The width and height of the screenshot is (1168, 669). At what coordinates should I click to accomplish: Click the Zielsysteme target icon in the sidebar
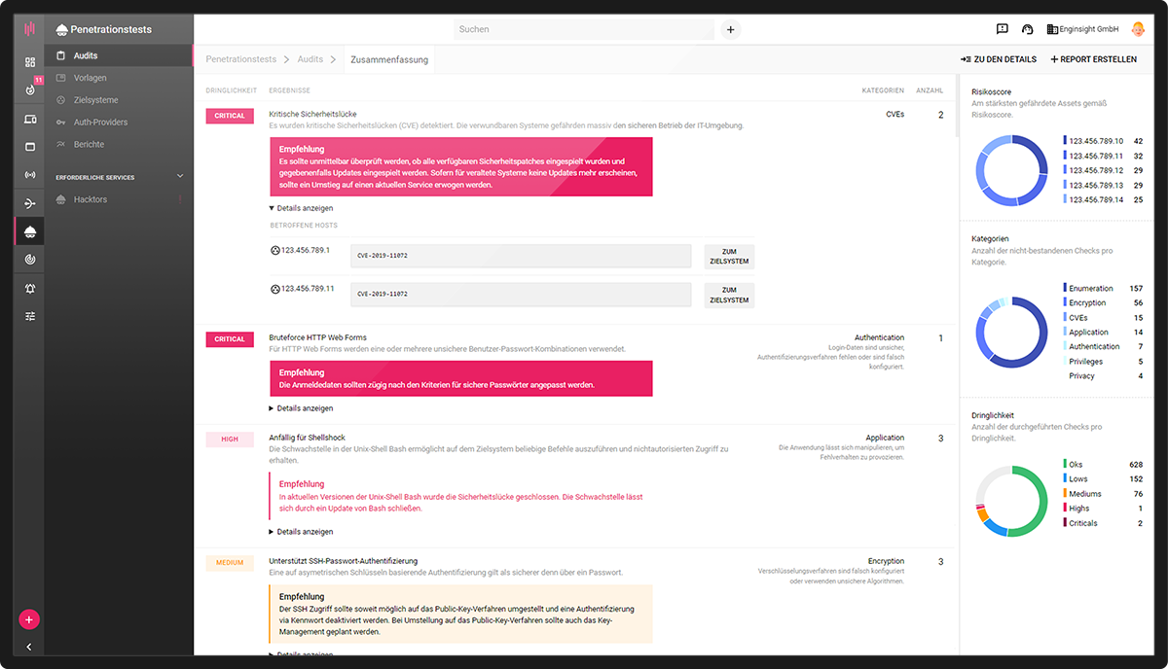click(x=61, y=100)
